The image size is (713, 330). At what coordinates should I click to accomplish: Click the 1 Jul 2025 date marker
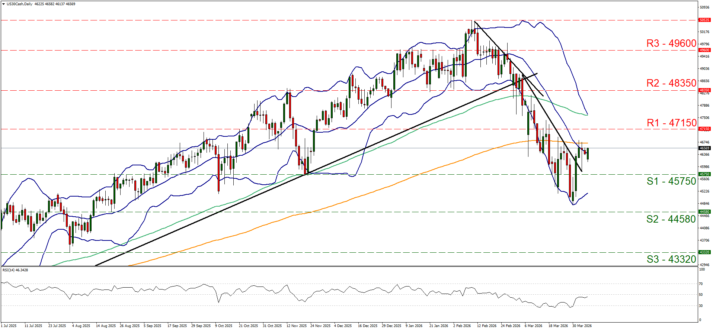point(9,326)
